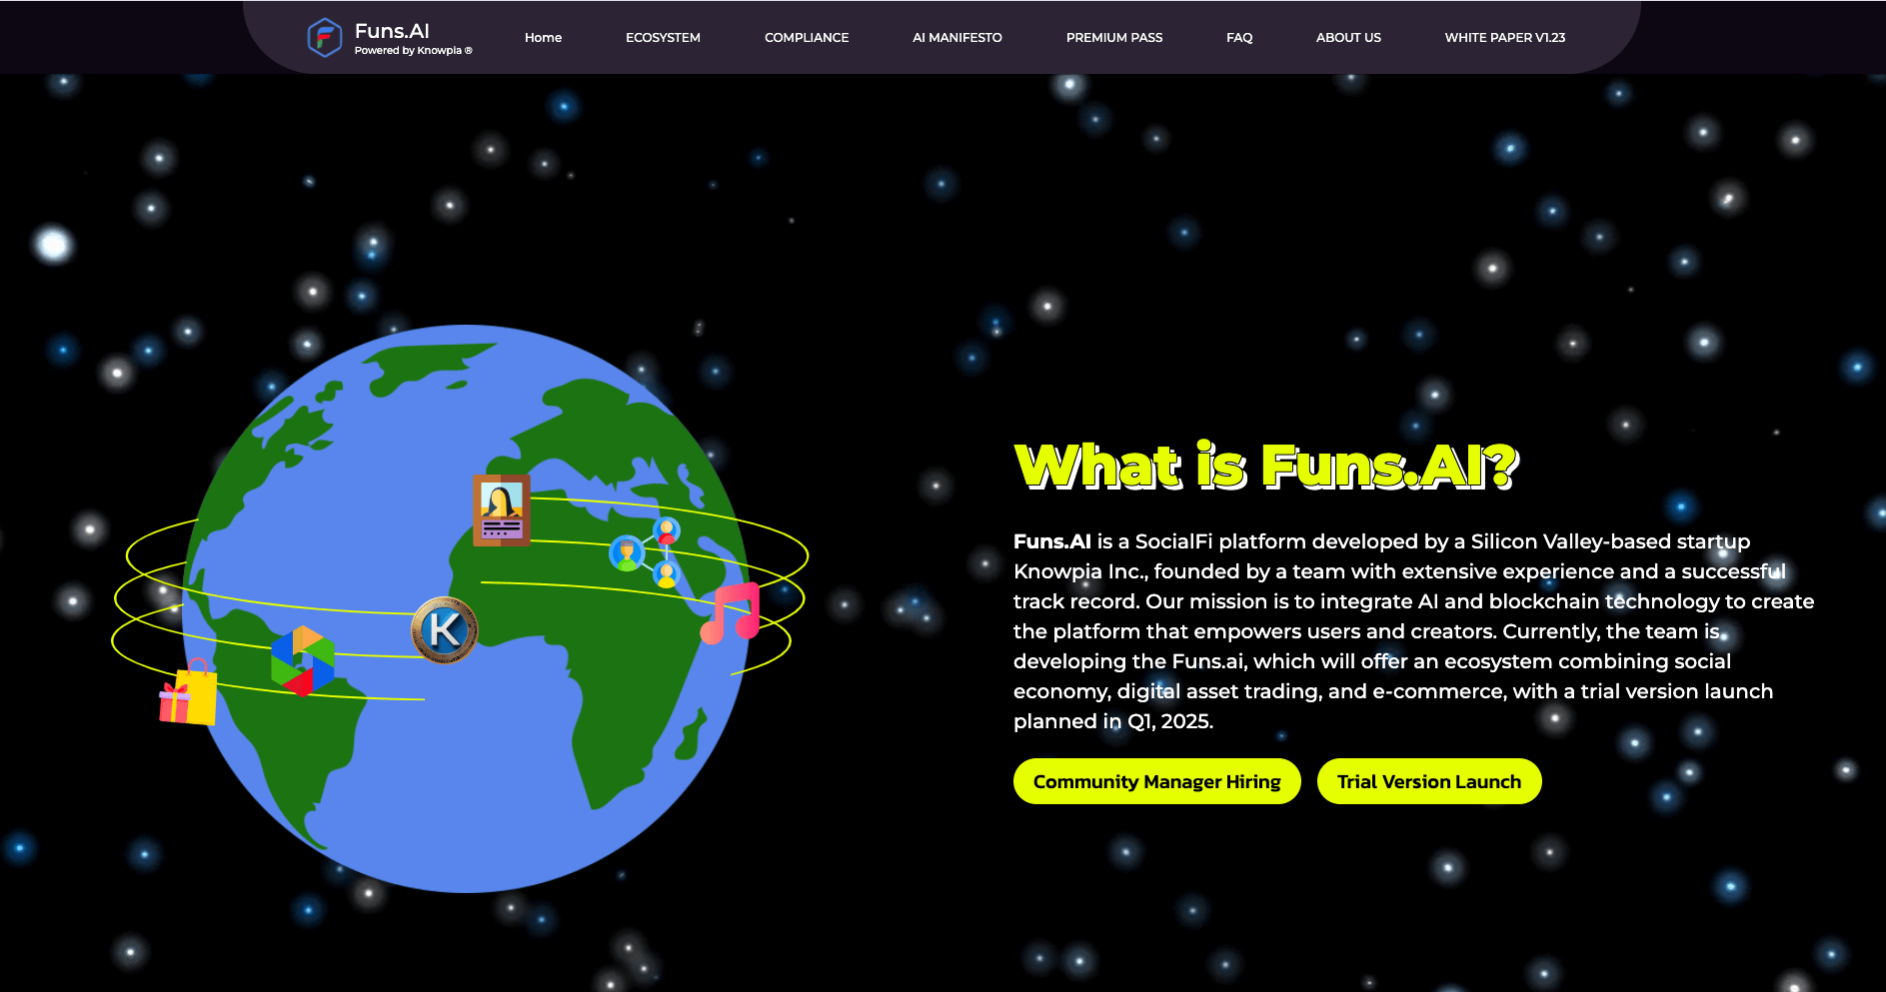Open the ECOSYSTEM navigation item
This screenshot has height=992, width=1886.
(x=663, y=38)
